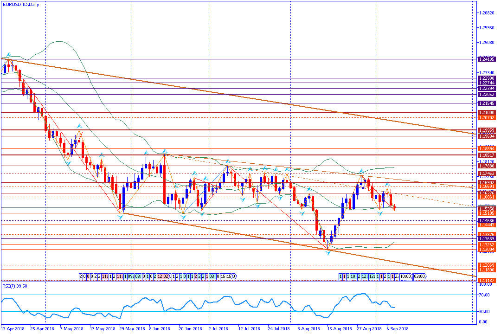
Task: Click the 1.15105 price level label
Action: [487, 213]
